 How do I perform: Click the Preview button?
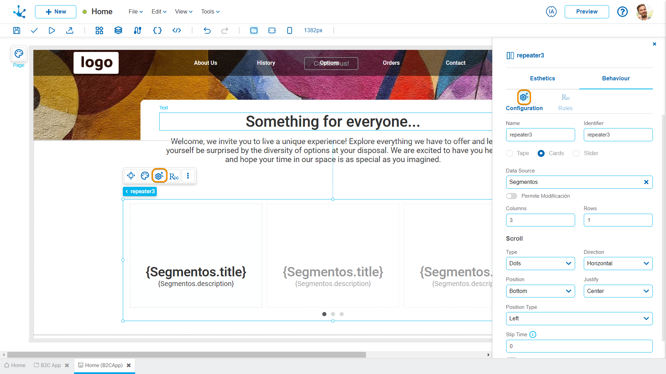coord(587,11)
